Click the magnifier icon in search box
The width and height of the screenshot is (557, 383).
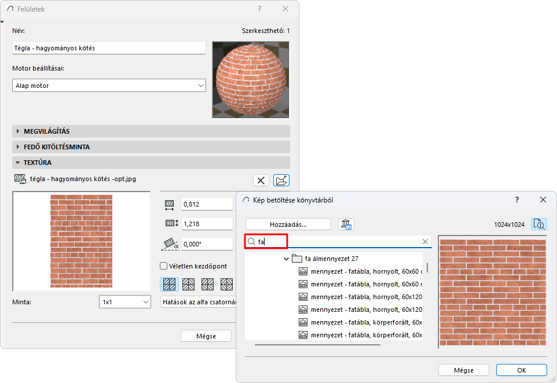pos(251,242)
